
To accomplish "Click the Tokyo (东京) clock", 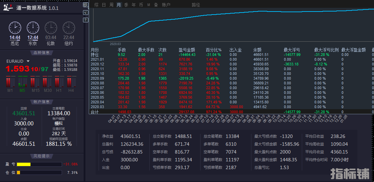I will pos(33,28).
